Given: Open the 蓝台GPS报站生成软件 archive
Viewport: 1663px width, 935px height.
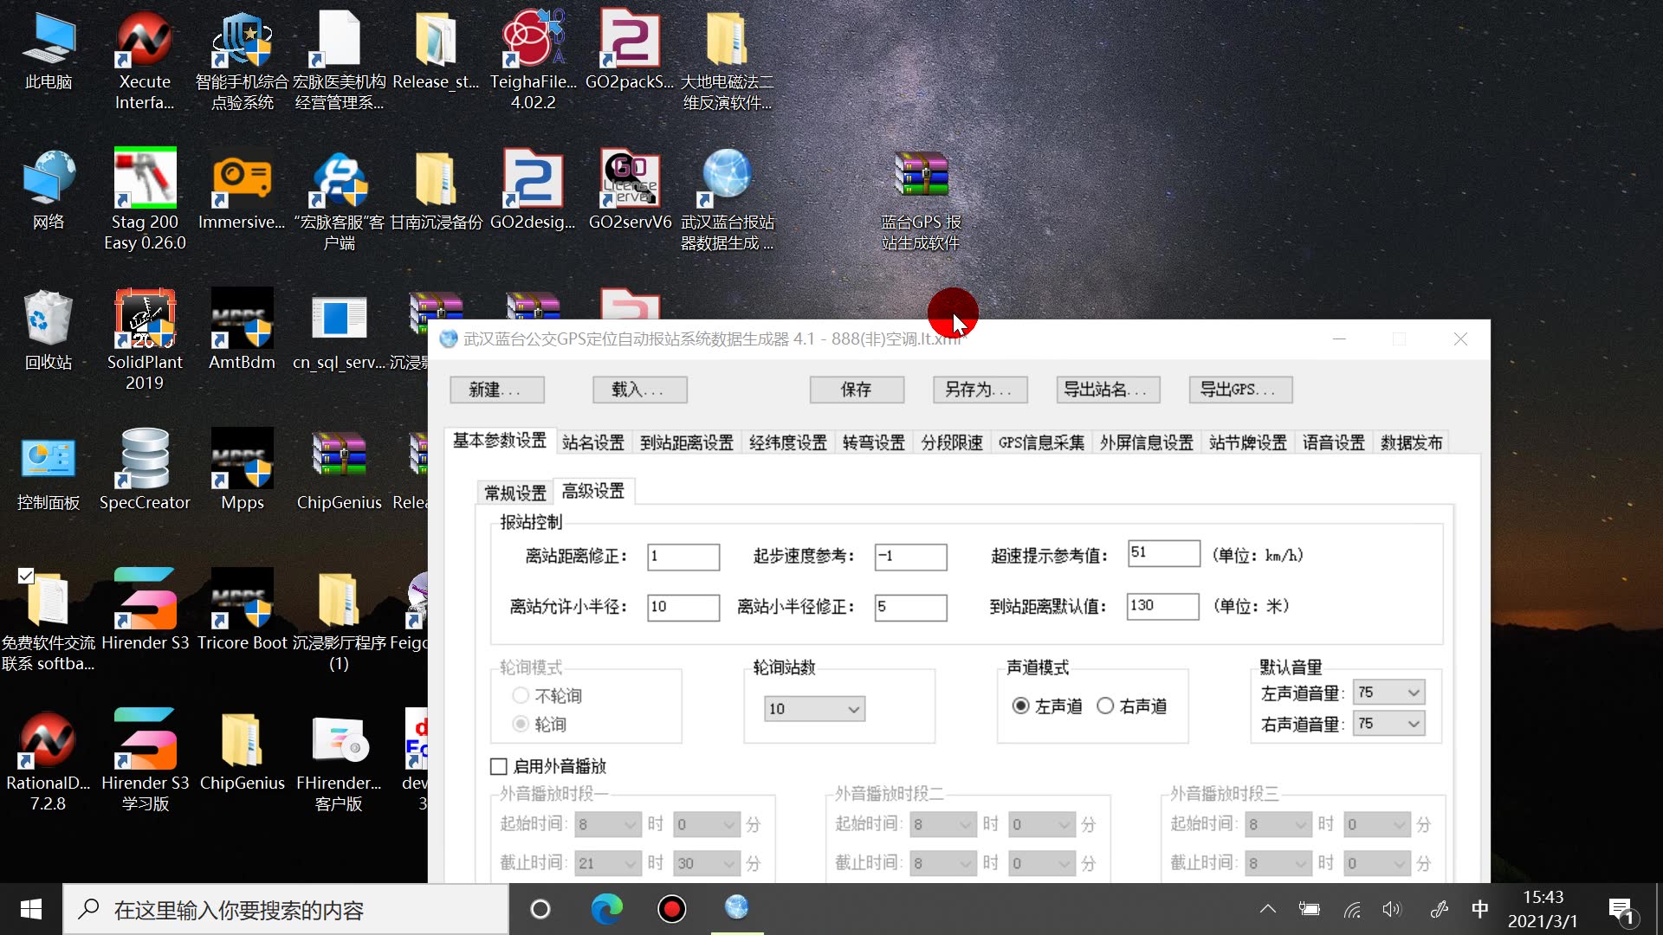Looking at the screenshot, I should tap(921, 201).
